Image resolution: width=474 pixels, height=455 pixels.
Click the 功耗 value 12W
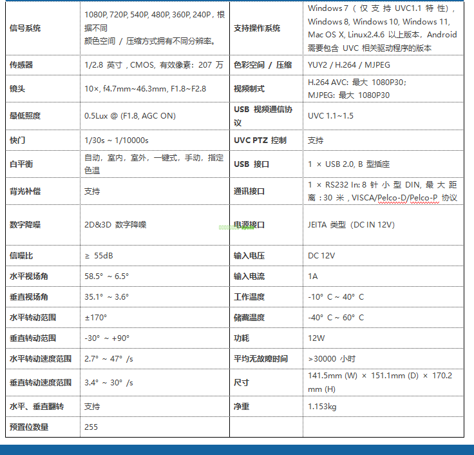pos(316,338)
